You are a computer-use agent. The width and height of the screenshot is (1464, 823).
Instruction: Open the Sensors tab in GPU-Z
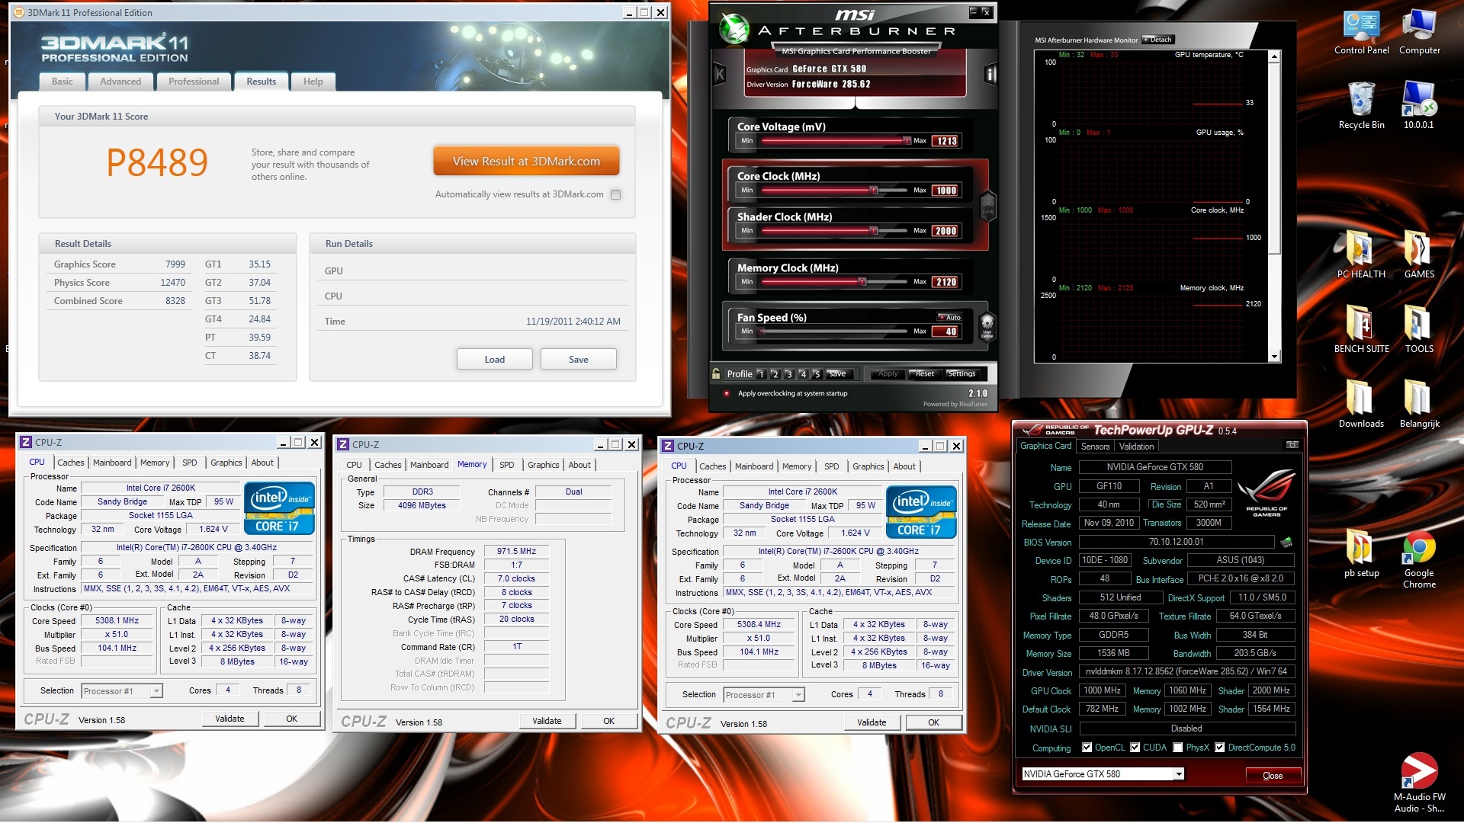[x=1095, y=447]
